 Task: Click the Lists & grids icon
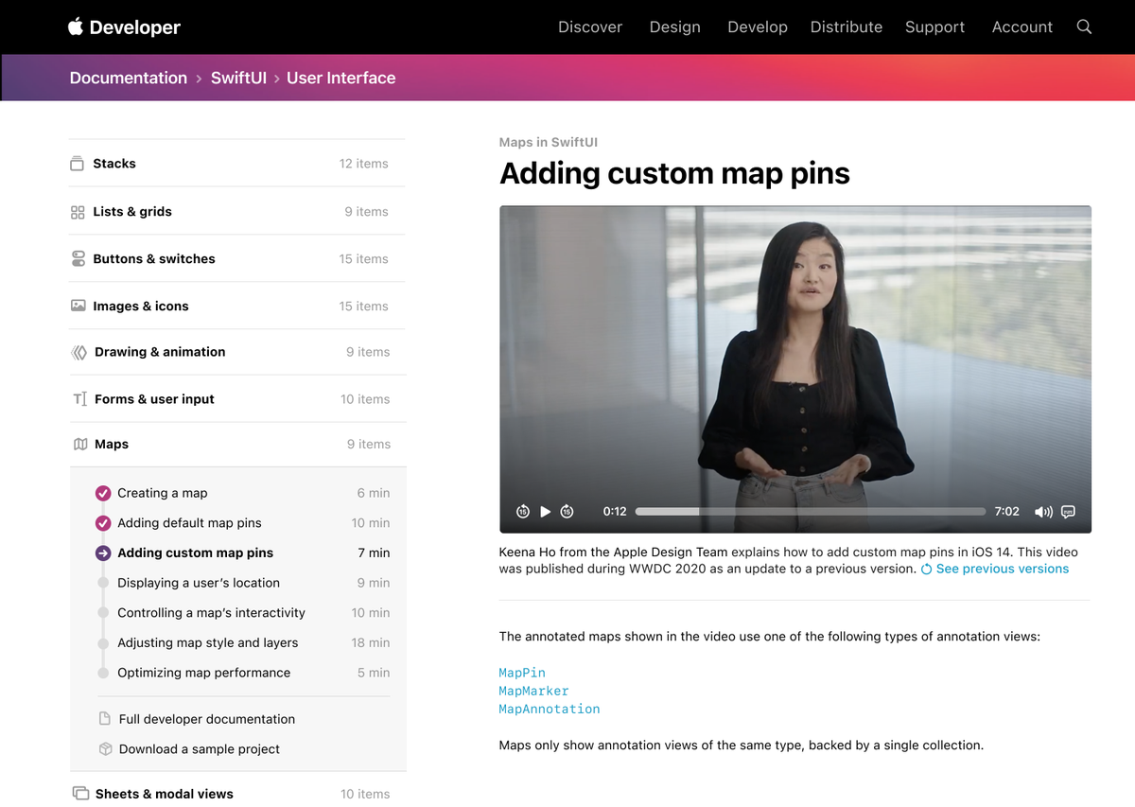tap(78, 212)
